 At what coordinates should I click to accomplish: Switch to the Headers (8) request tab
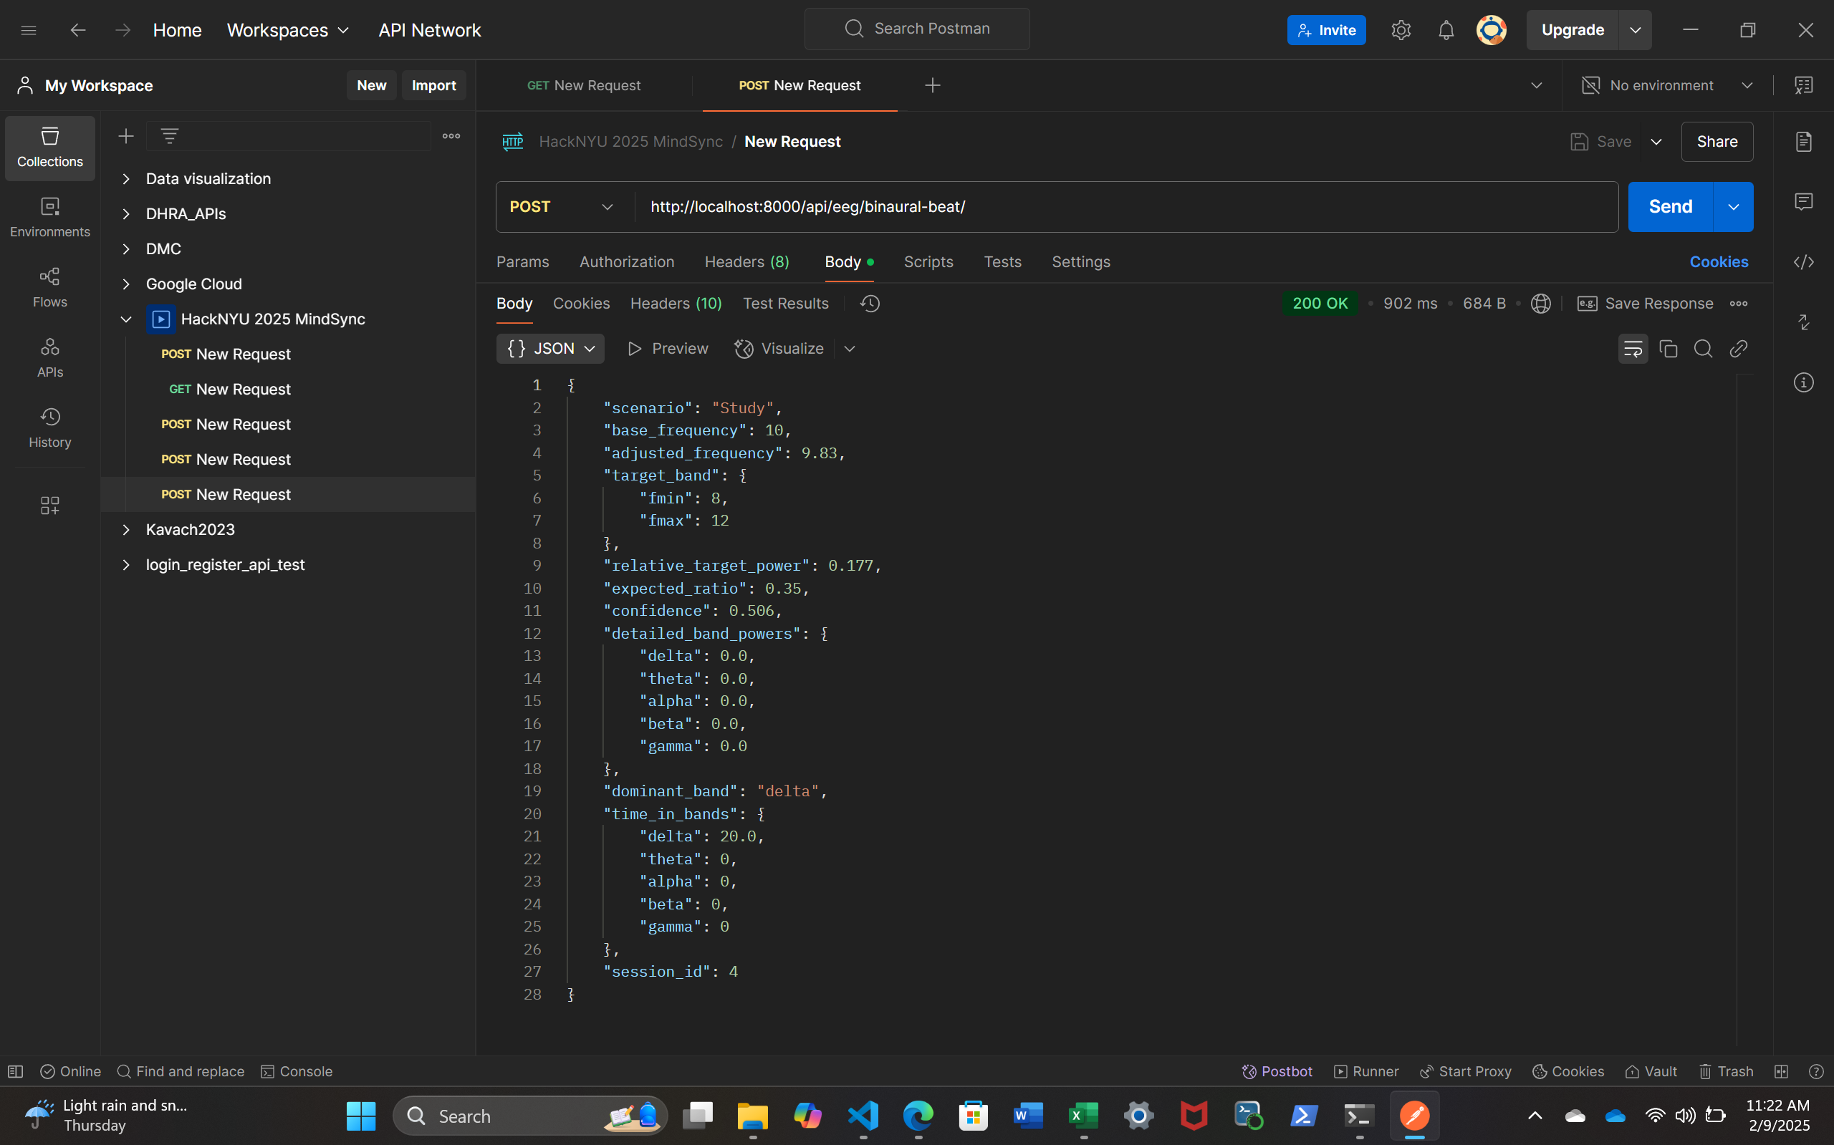pos(746,262)
